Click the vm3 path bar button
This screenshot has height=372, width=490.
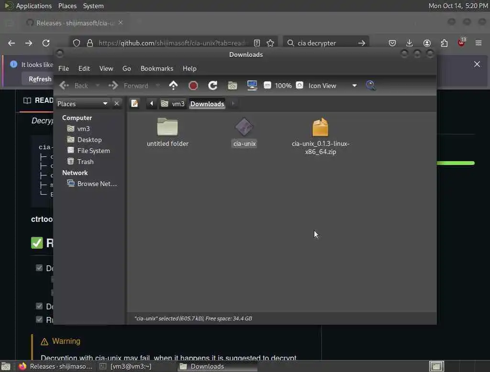tap(173, 104)
